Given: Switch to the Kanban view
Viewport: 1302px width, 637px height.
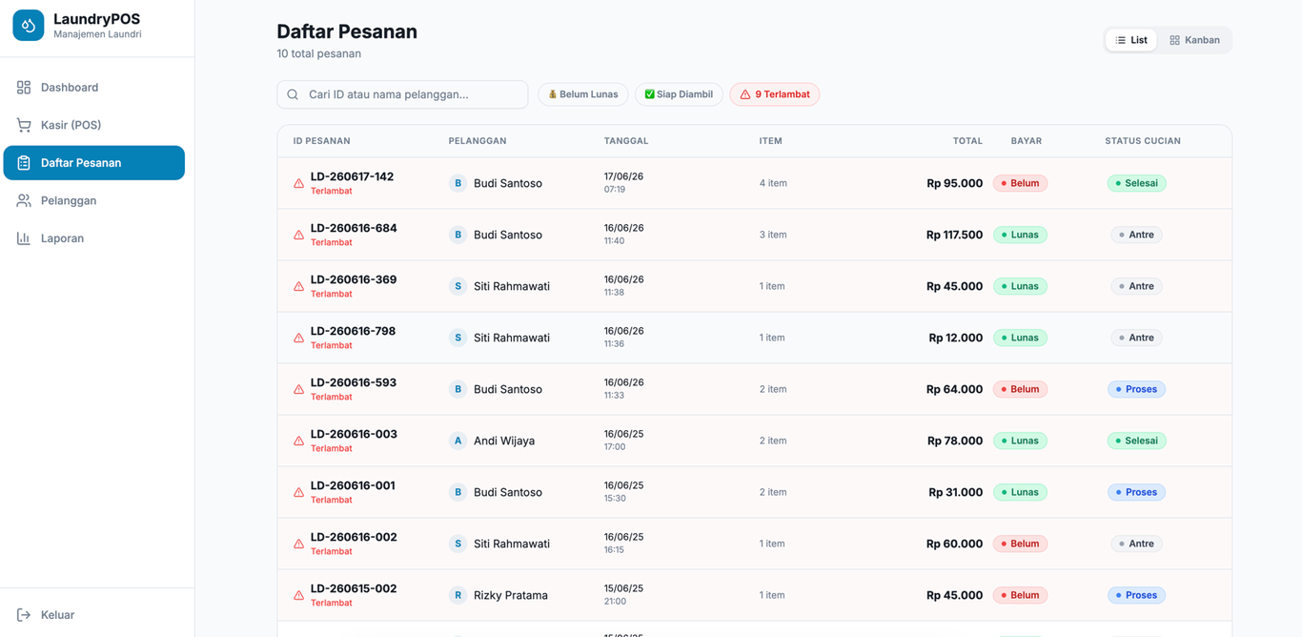Looking at the screenshot, I should tap(1194, 40).
